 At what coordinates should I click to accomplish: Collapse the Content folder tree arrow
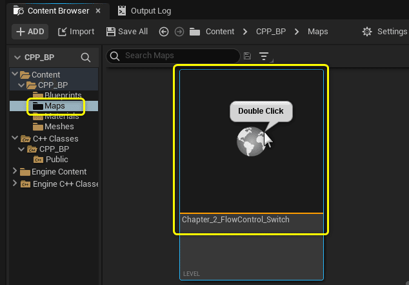tap(15, 74)
